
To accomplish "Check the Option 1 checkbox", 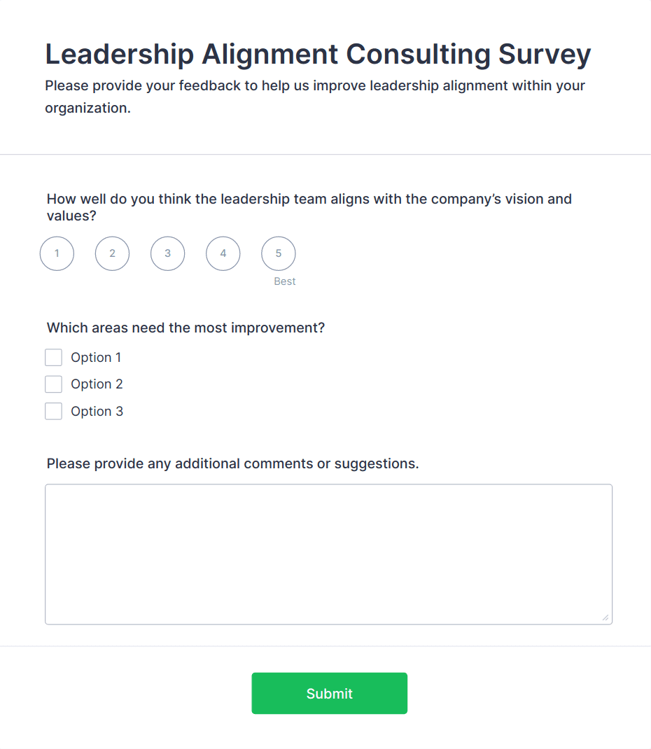I will click(x=53, y=357).
